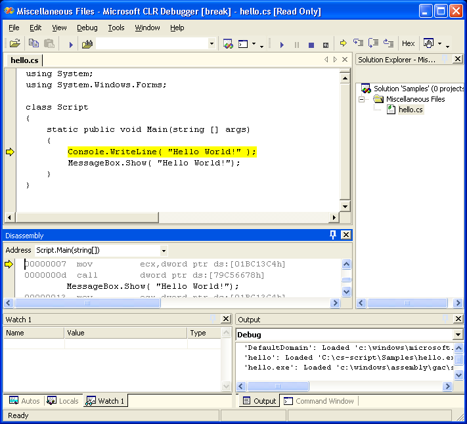Switch to the Command Window tab
The width and height of the screenshot is (467, 424).
point(319,401)
